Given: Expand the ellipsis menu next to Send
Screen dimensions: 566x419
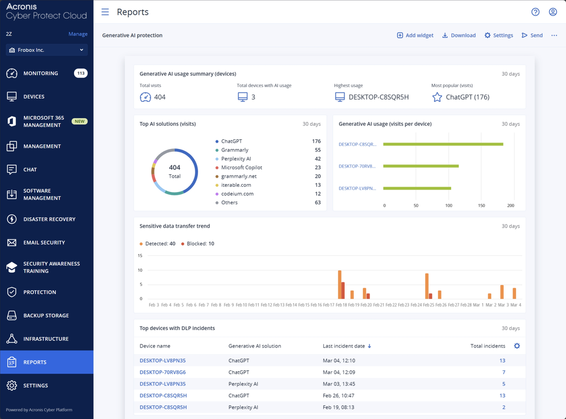Looking at the screenshot, I should click(x=554, y=35).
